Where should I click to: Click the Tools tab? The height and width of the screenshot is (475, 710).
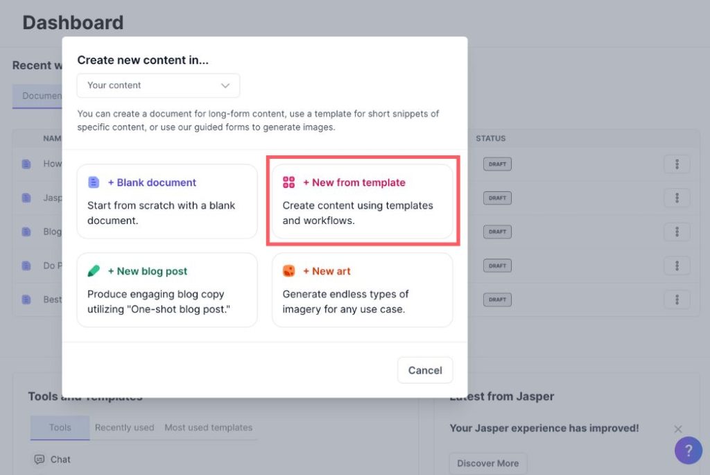[x=59, y=427]
